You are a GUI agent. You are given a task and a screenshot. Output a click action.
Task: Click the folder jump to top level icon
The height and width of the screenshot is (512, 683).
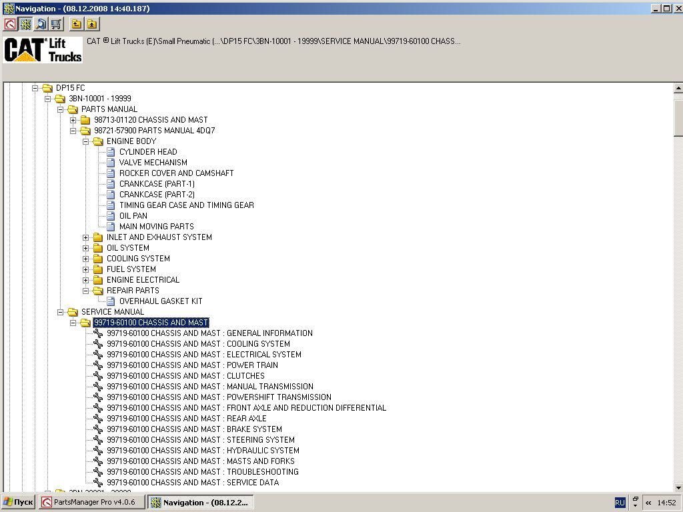(92, 25)
